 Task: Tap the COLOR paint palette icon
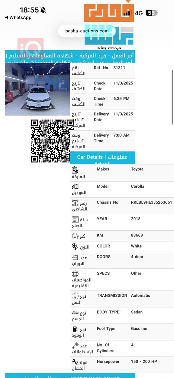[x=75, y=247]
